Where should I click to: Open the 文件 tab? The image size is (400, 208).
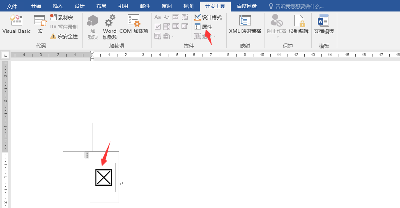[x=12, y=6]
